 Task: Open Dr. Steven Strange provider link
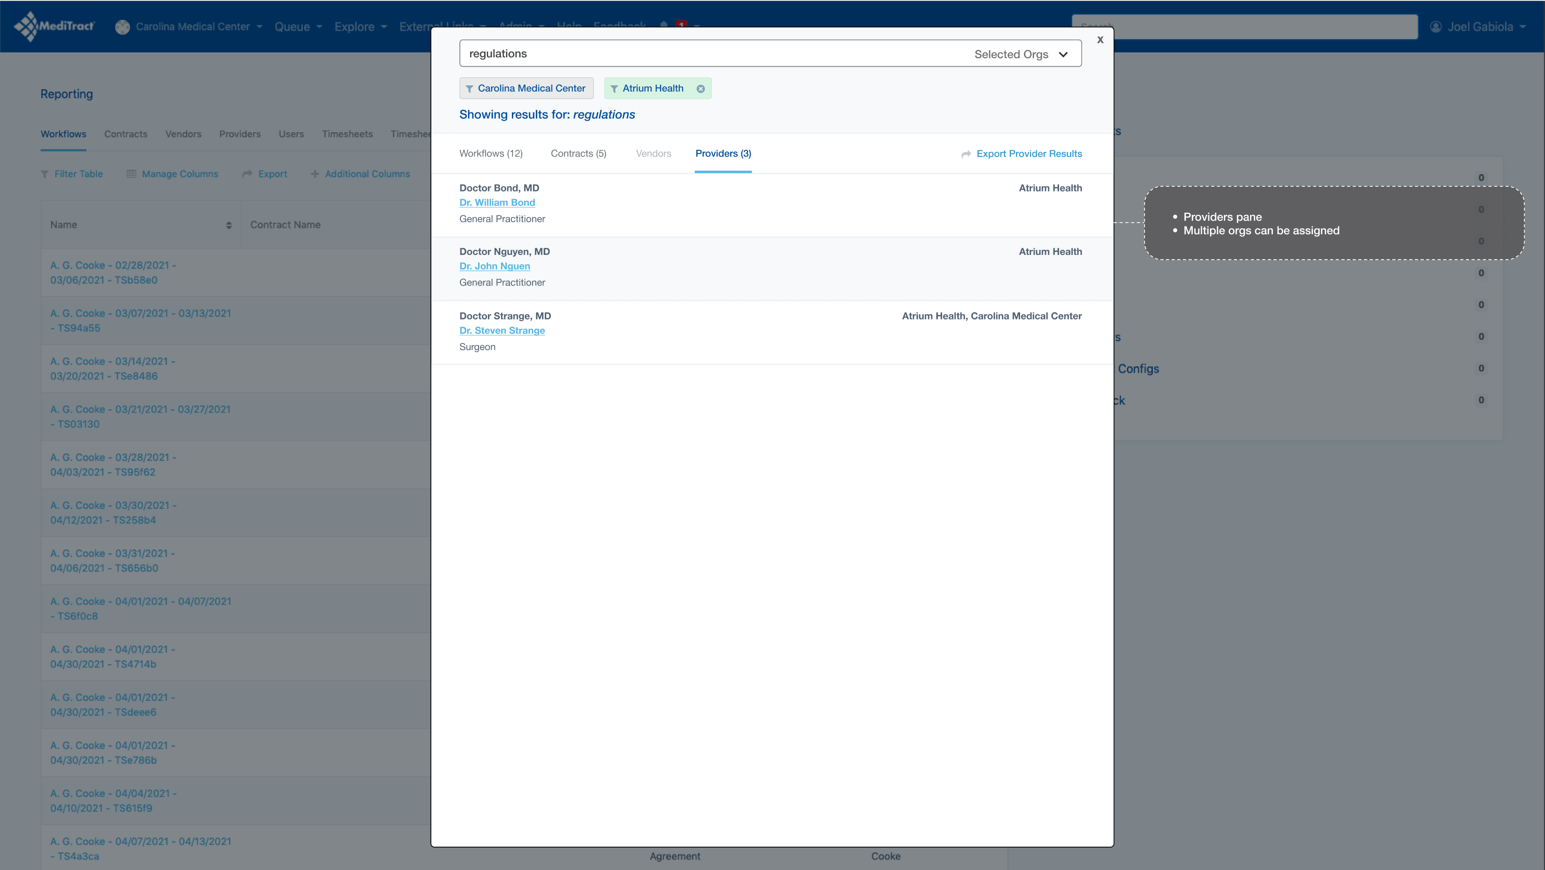pos(501,330)
